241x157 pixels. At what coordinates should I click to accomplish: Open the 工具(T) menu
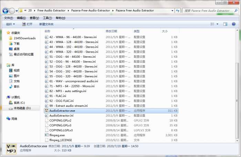[47, 18]
